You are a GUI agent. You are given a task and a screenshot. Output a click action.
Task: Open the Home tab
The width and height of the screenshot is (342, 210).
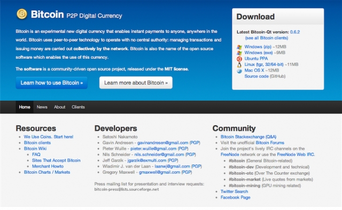pyautogui.click(x=25, y=107)
